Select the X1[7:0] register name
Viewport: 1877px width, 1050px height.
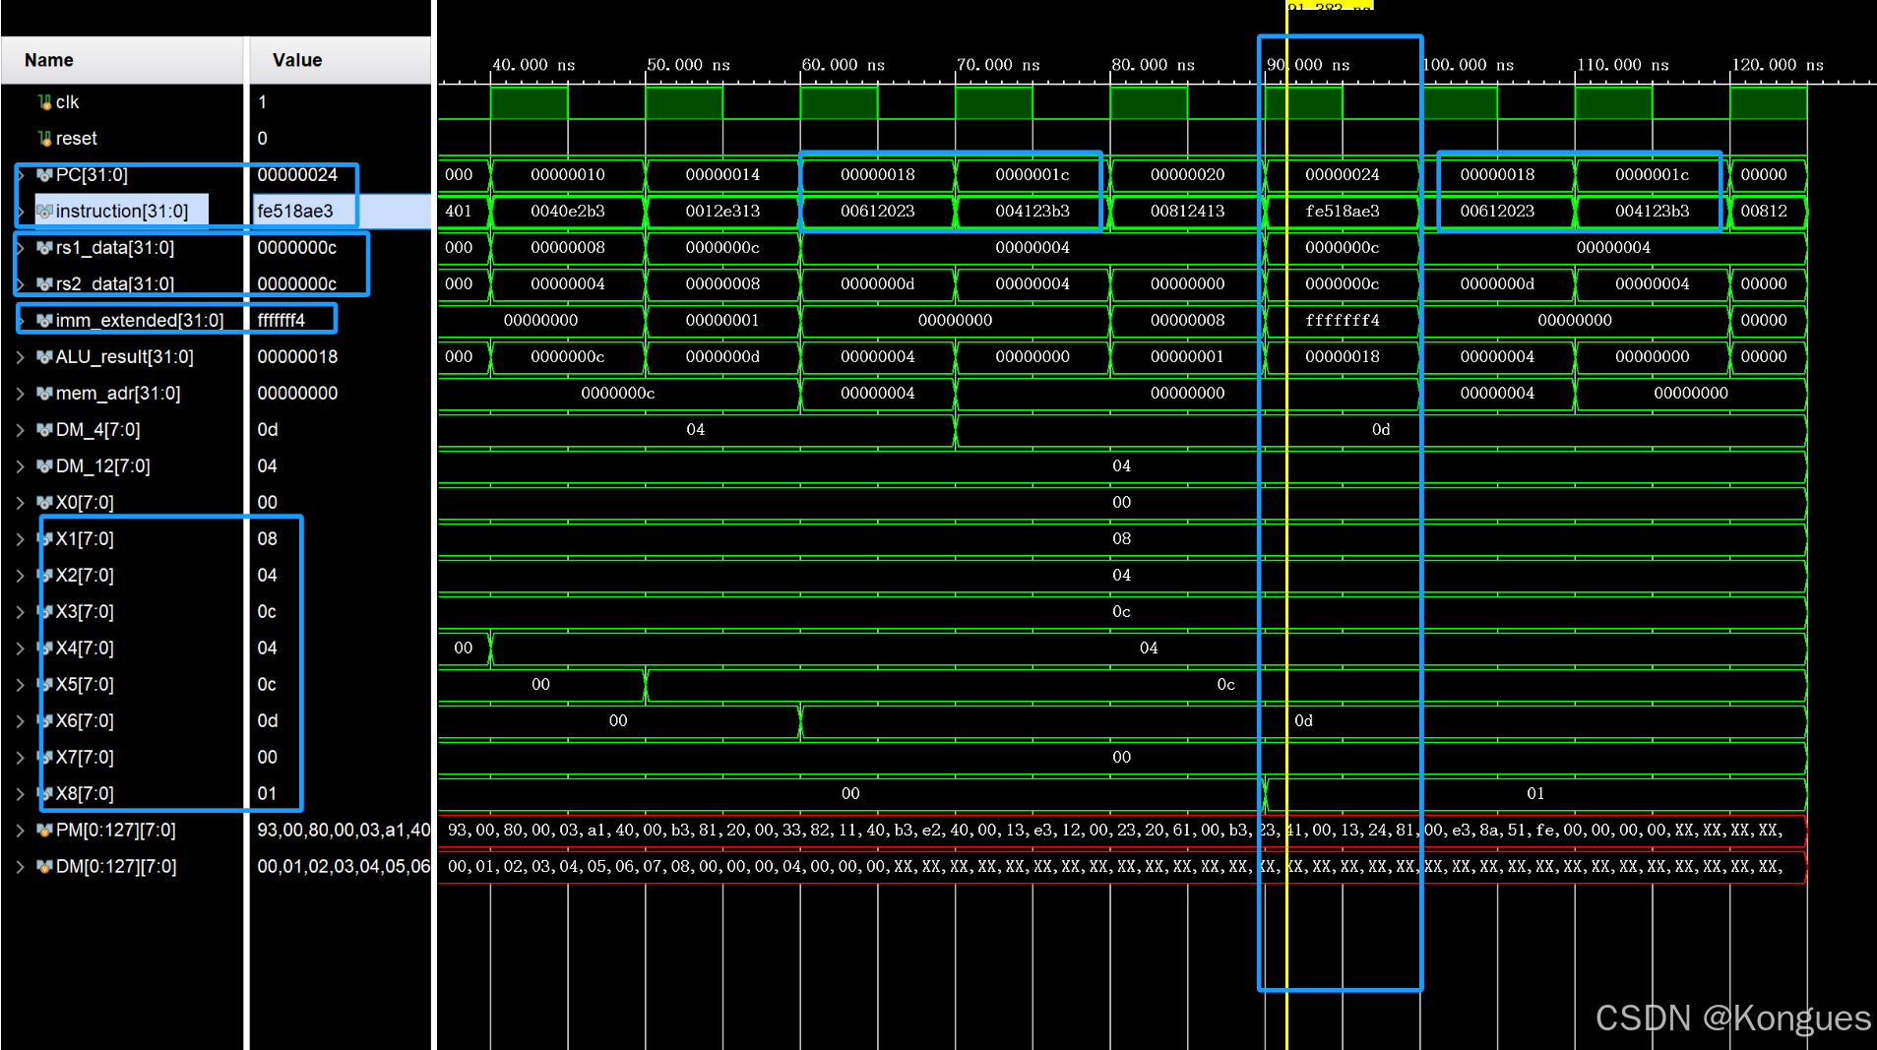[85, 538]
